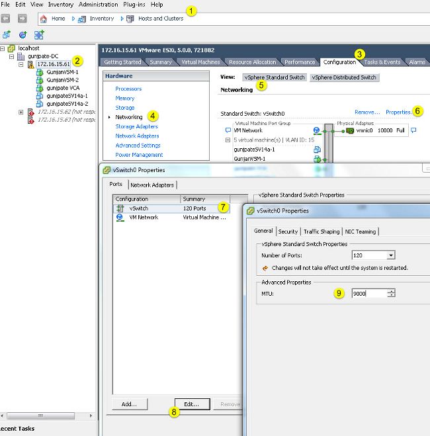Click the gunjpateSV14a-2 VM icon in tree

40,104
